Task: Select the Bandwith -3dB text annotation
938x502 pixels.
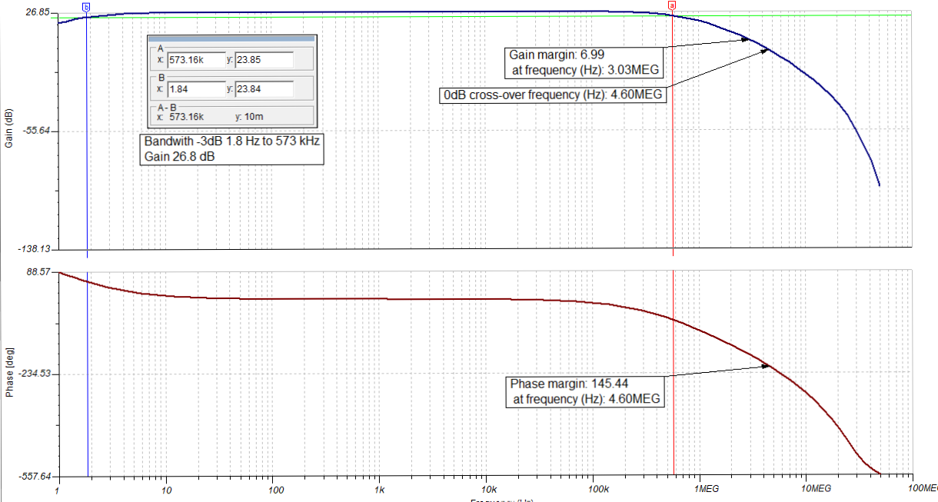Action: click(231, 149)
